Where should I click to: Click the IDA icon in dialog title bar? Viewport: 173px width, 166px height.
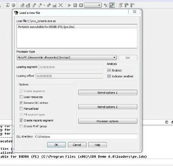point(16,13)
